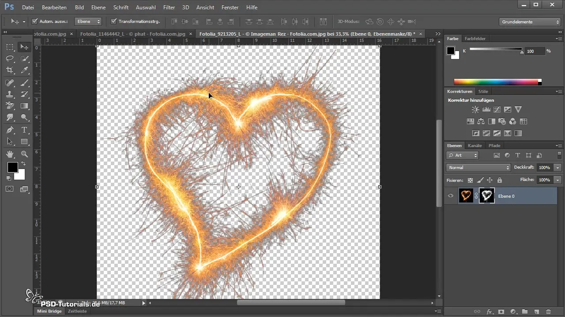Screen dimensions: 565x317
Task: Add a Levels adjustment from Korrekturen
Action: (x=486, y=110)
